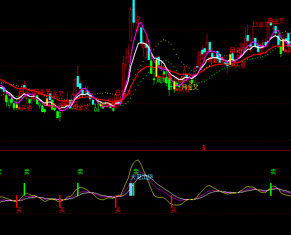Image resolution: width=291 pixels, height=235 pixels.
Task: Click the rightmost red 买 buy marker
Action: 174,210
